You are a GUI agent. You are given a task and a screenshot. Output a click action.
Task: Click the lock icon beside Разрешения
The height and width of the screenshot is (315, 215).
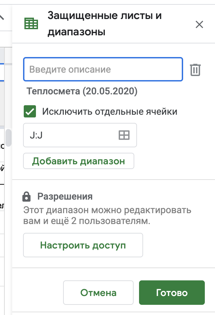pyautogui.click(x=26, y=197)
